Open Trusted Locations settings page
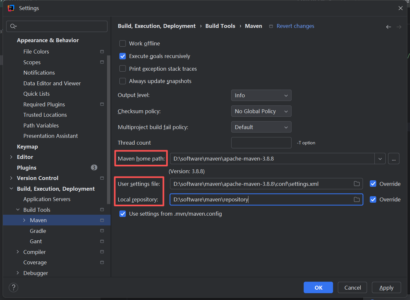Viewport: 410px width, 300px height. pyautogui.click(x=45, y=115)
